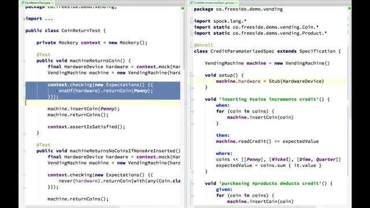Click the 'then:' label
This screenshot has width=370, height=208.
pyautogui.click(x=223, y=135)
